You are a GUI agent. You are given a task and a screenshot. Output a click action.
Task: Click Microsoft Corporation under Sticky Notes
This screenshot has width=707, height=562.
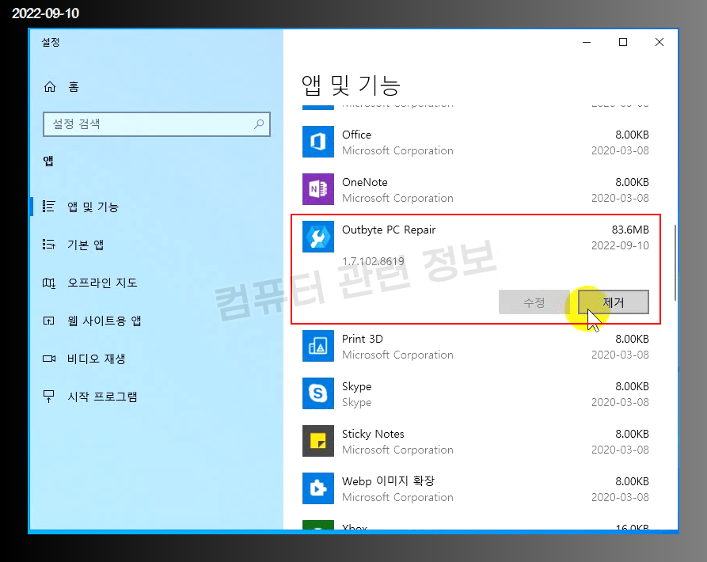point(397,450)
